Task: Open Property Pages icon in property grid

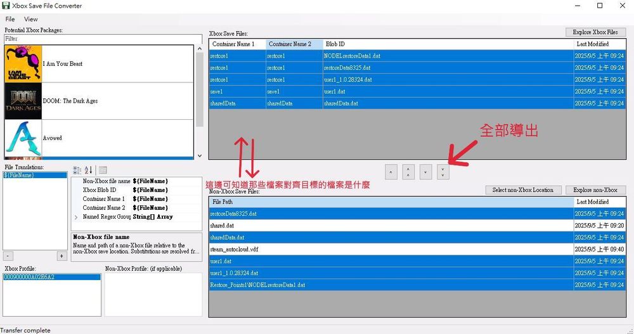Action: (x=103, y=170)
